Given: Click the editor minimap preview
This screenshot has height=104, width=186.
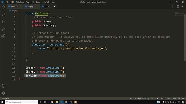Looking at the screenshot, I should tap(179, 14).
